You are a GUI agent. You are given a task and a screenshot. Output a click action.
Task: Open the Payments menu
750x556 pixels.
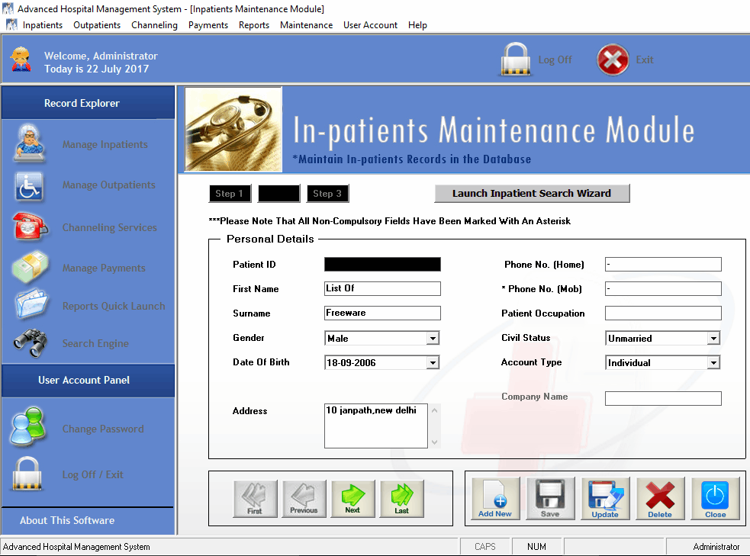(x=208, y=25)
